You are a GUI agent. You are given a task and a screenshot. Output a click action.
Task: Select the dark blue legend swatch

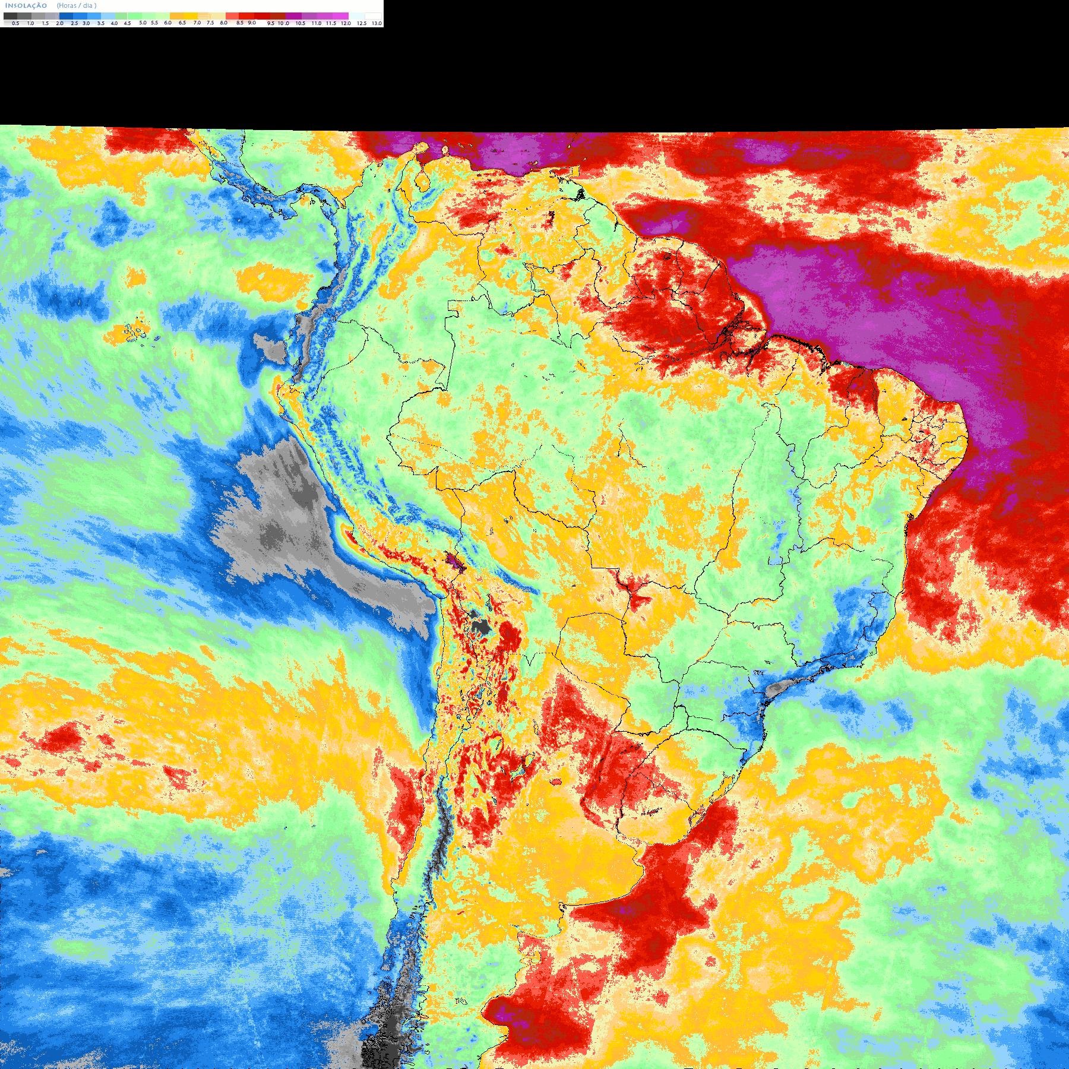[x=66, y=16]
